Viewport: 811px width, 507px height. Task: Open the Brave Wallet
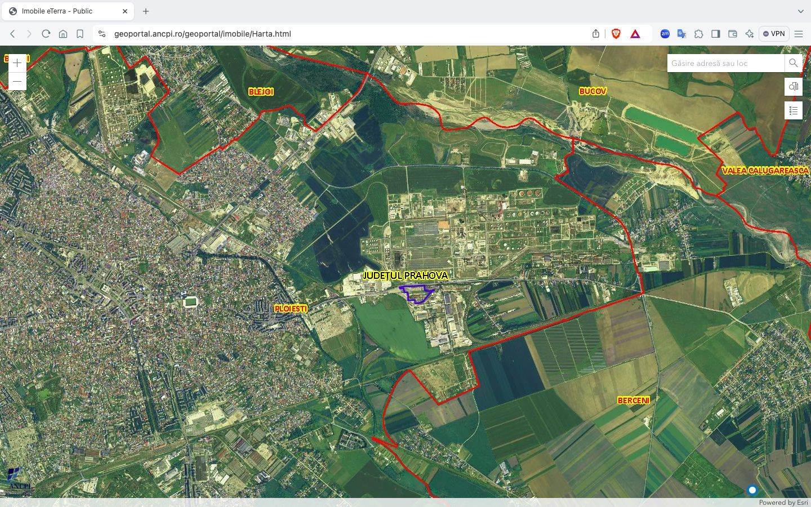(x=733, y=34)
